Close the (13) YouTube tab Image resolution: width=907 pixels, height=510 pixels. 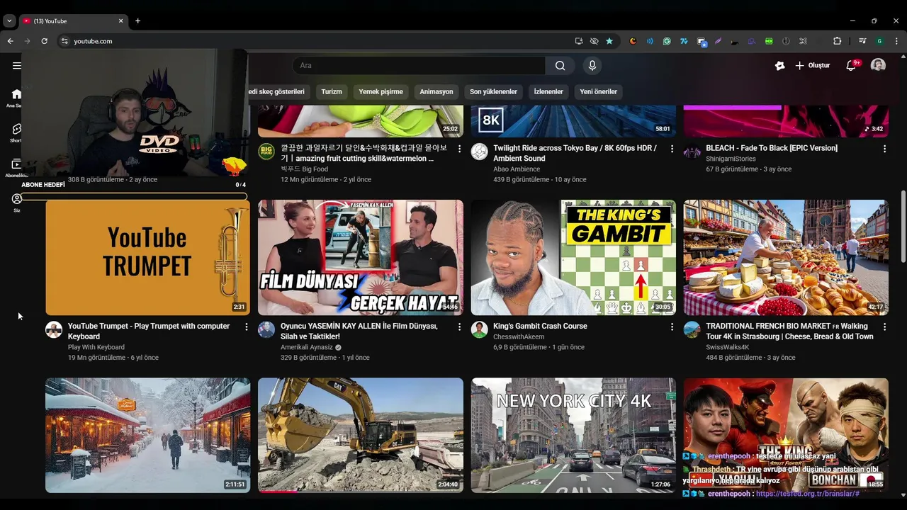coord(120,21)
